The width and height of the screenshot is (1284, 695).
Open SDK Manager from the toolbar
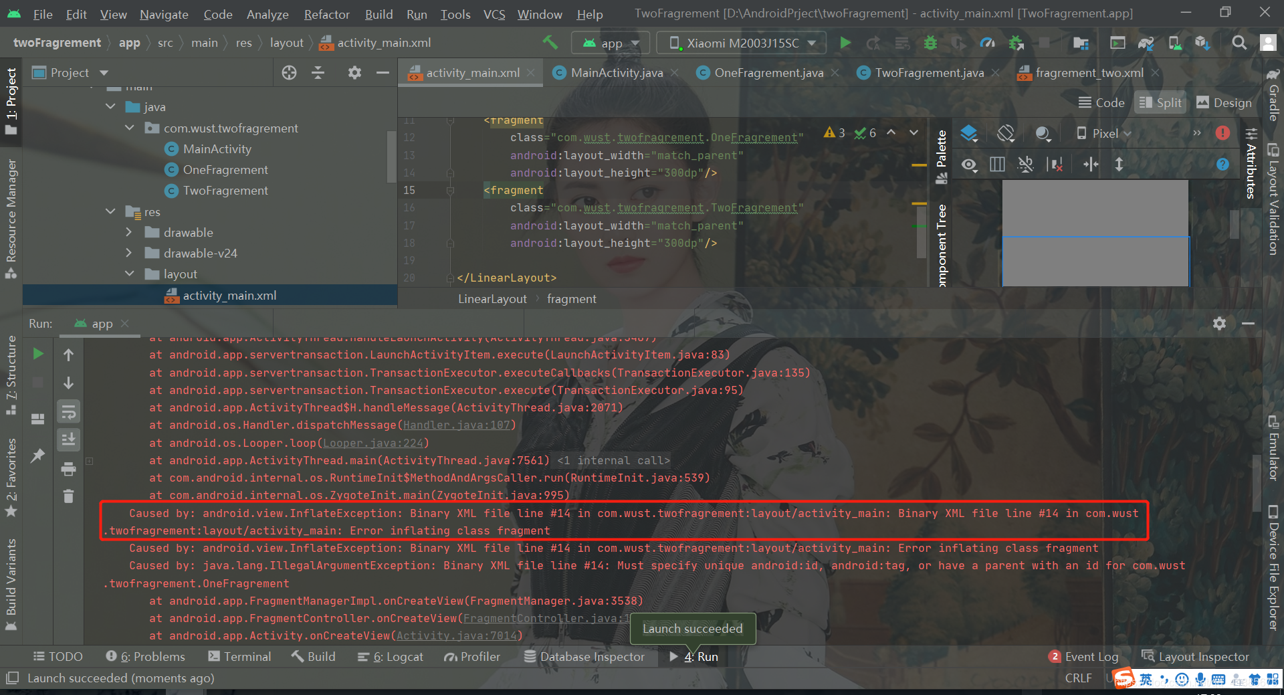coord(1202,43)
